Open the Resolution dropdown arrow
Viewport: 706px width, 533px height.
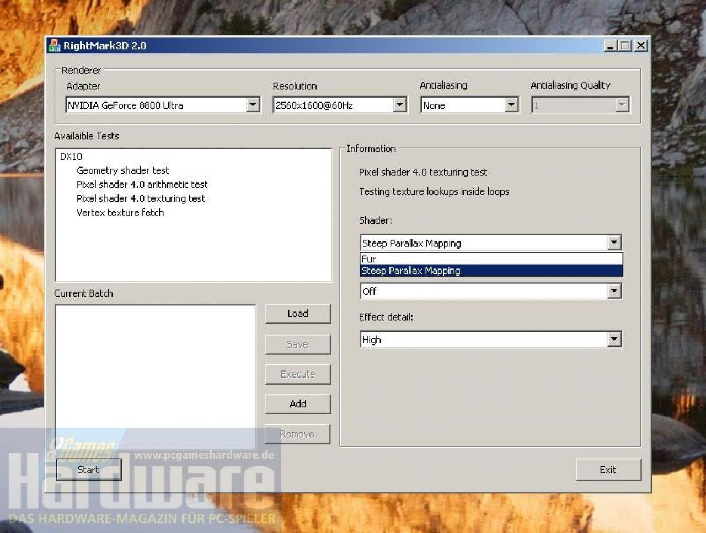click(x=400, y=105)
